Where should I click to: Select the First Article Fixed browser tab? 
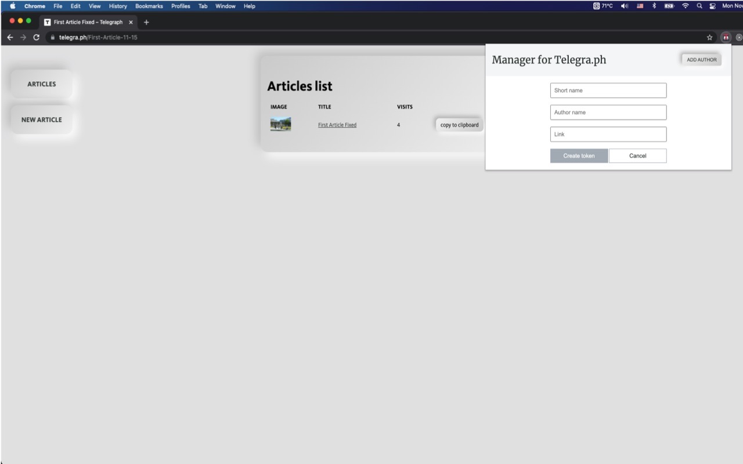88,22
